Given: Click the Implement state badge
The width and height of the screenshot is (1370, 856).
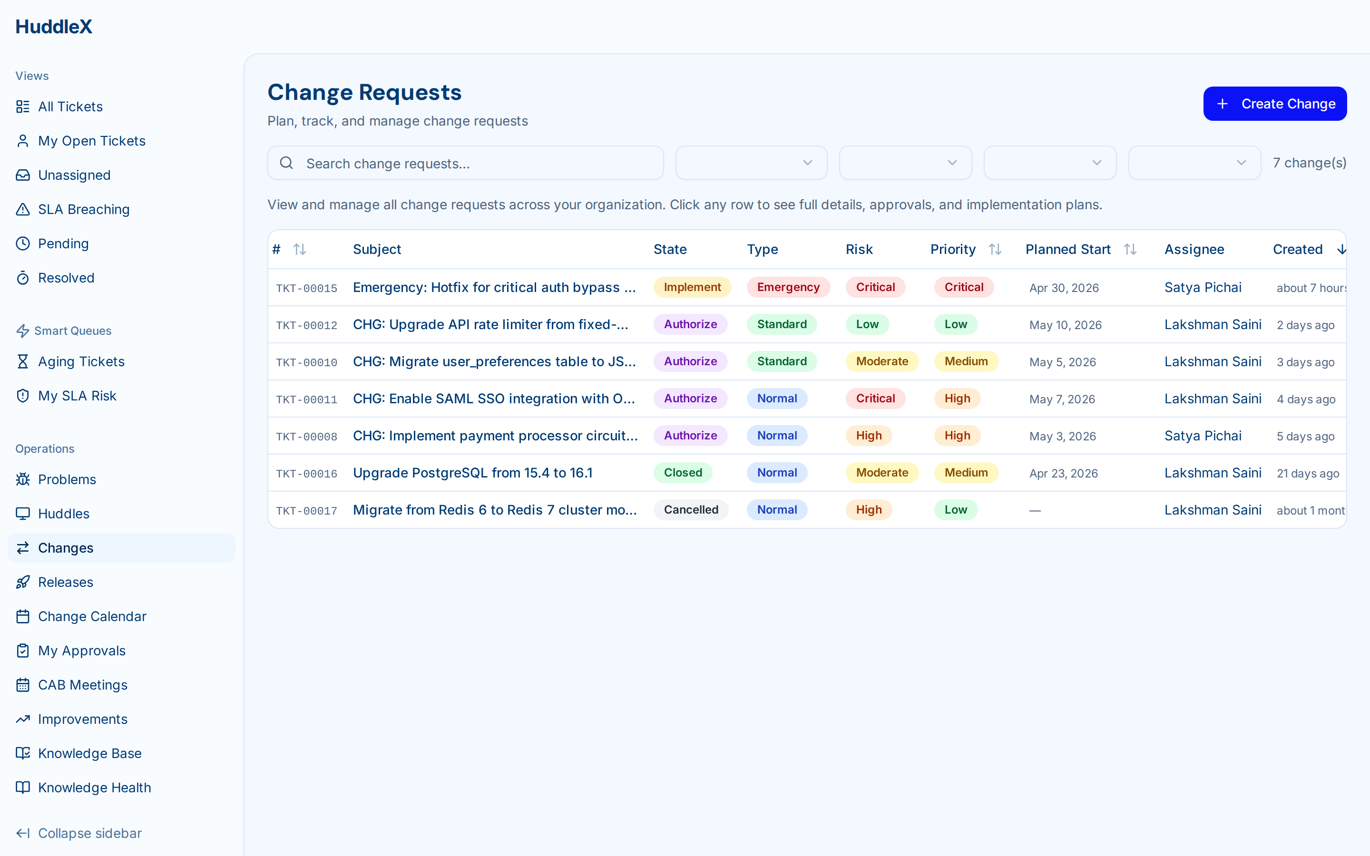Looking at the screenshot, I should point(692,287).
